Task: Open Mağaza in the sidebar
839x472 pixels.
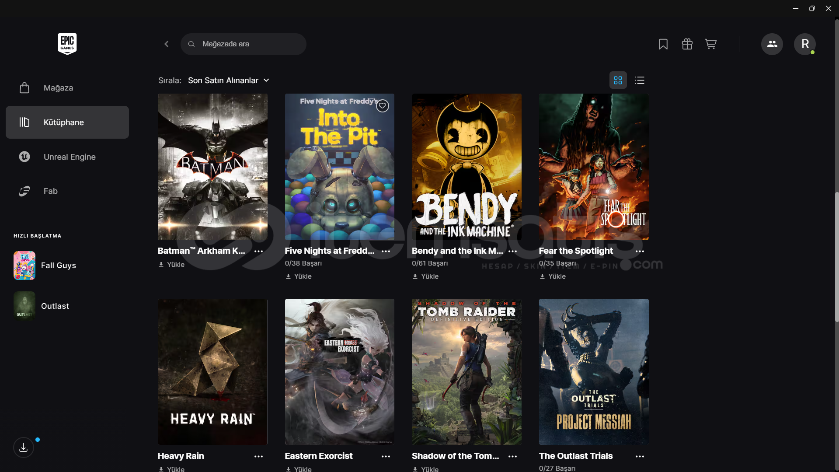Action: click(x=67, y=88)
